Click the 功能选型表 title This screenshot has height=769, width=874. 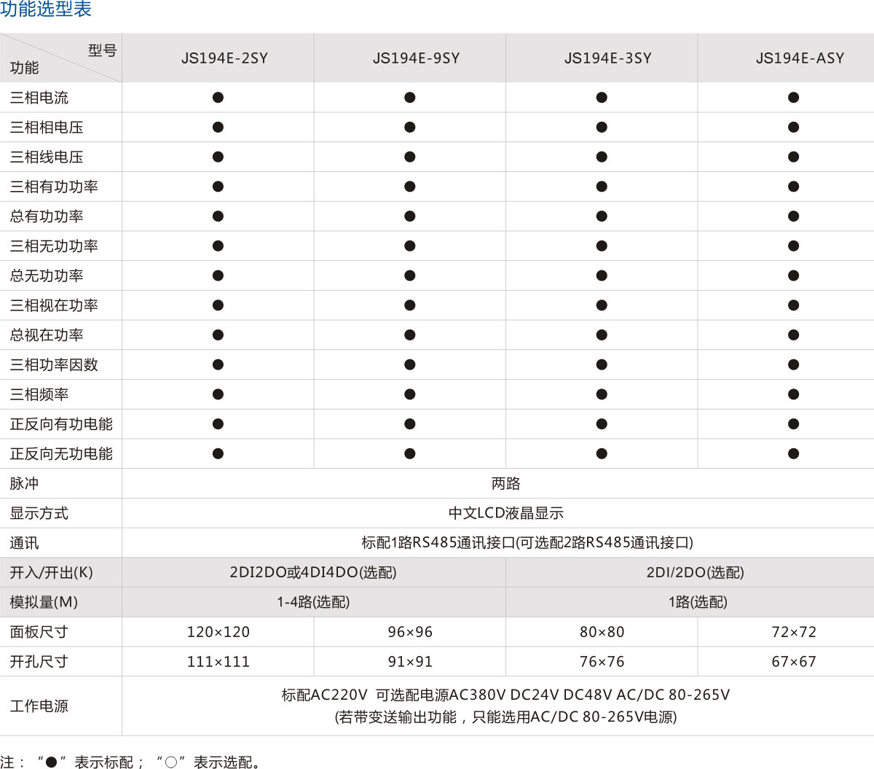click(x=46, y=10)
